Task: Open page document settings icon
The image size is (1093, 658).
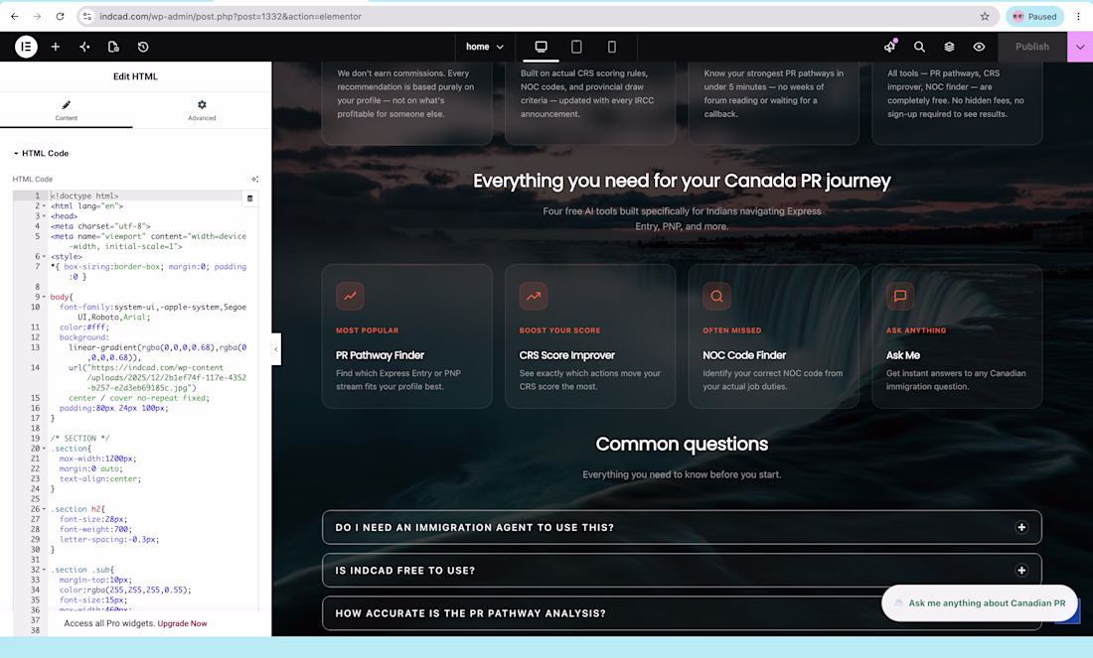Action: [x=113, y=47]
